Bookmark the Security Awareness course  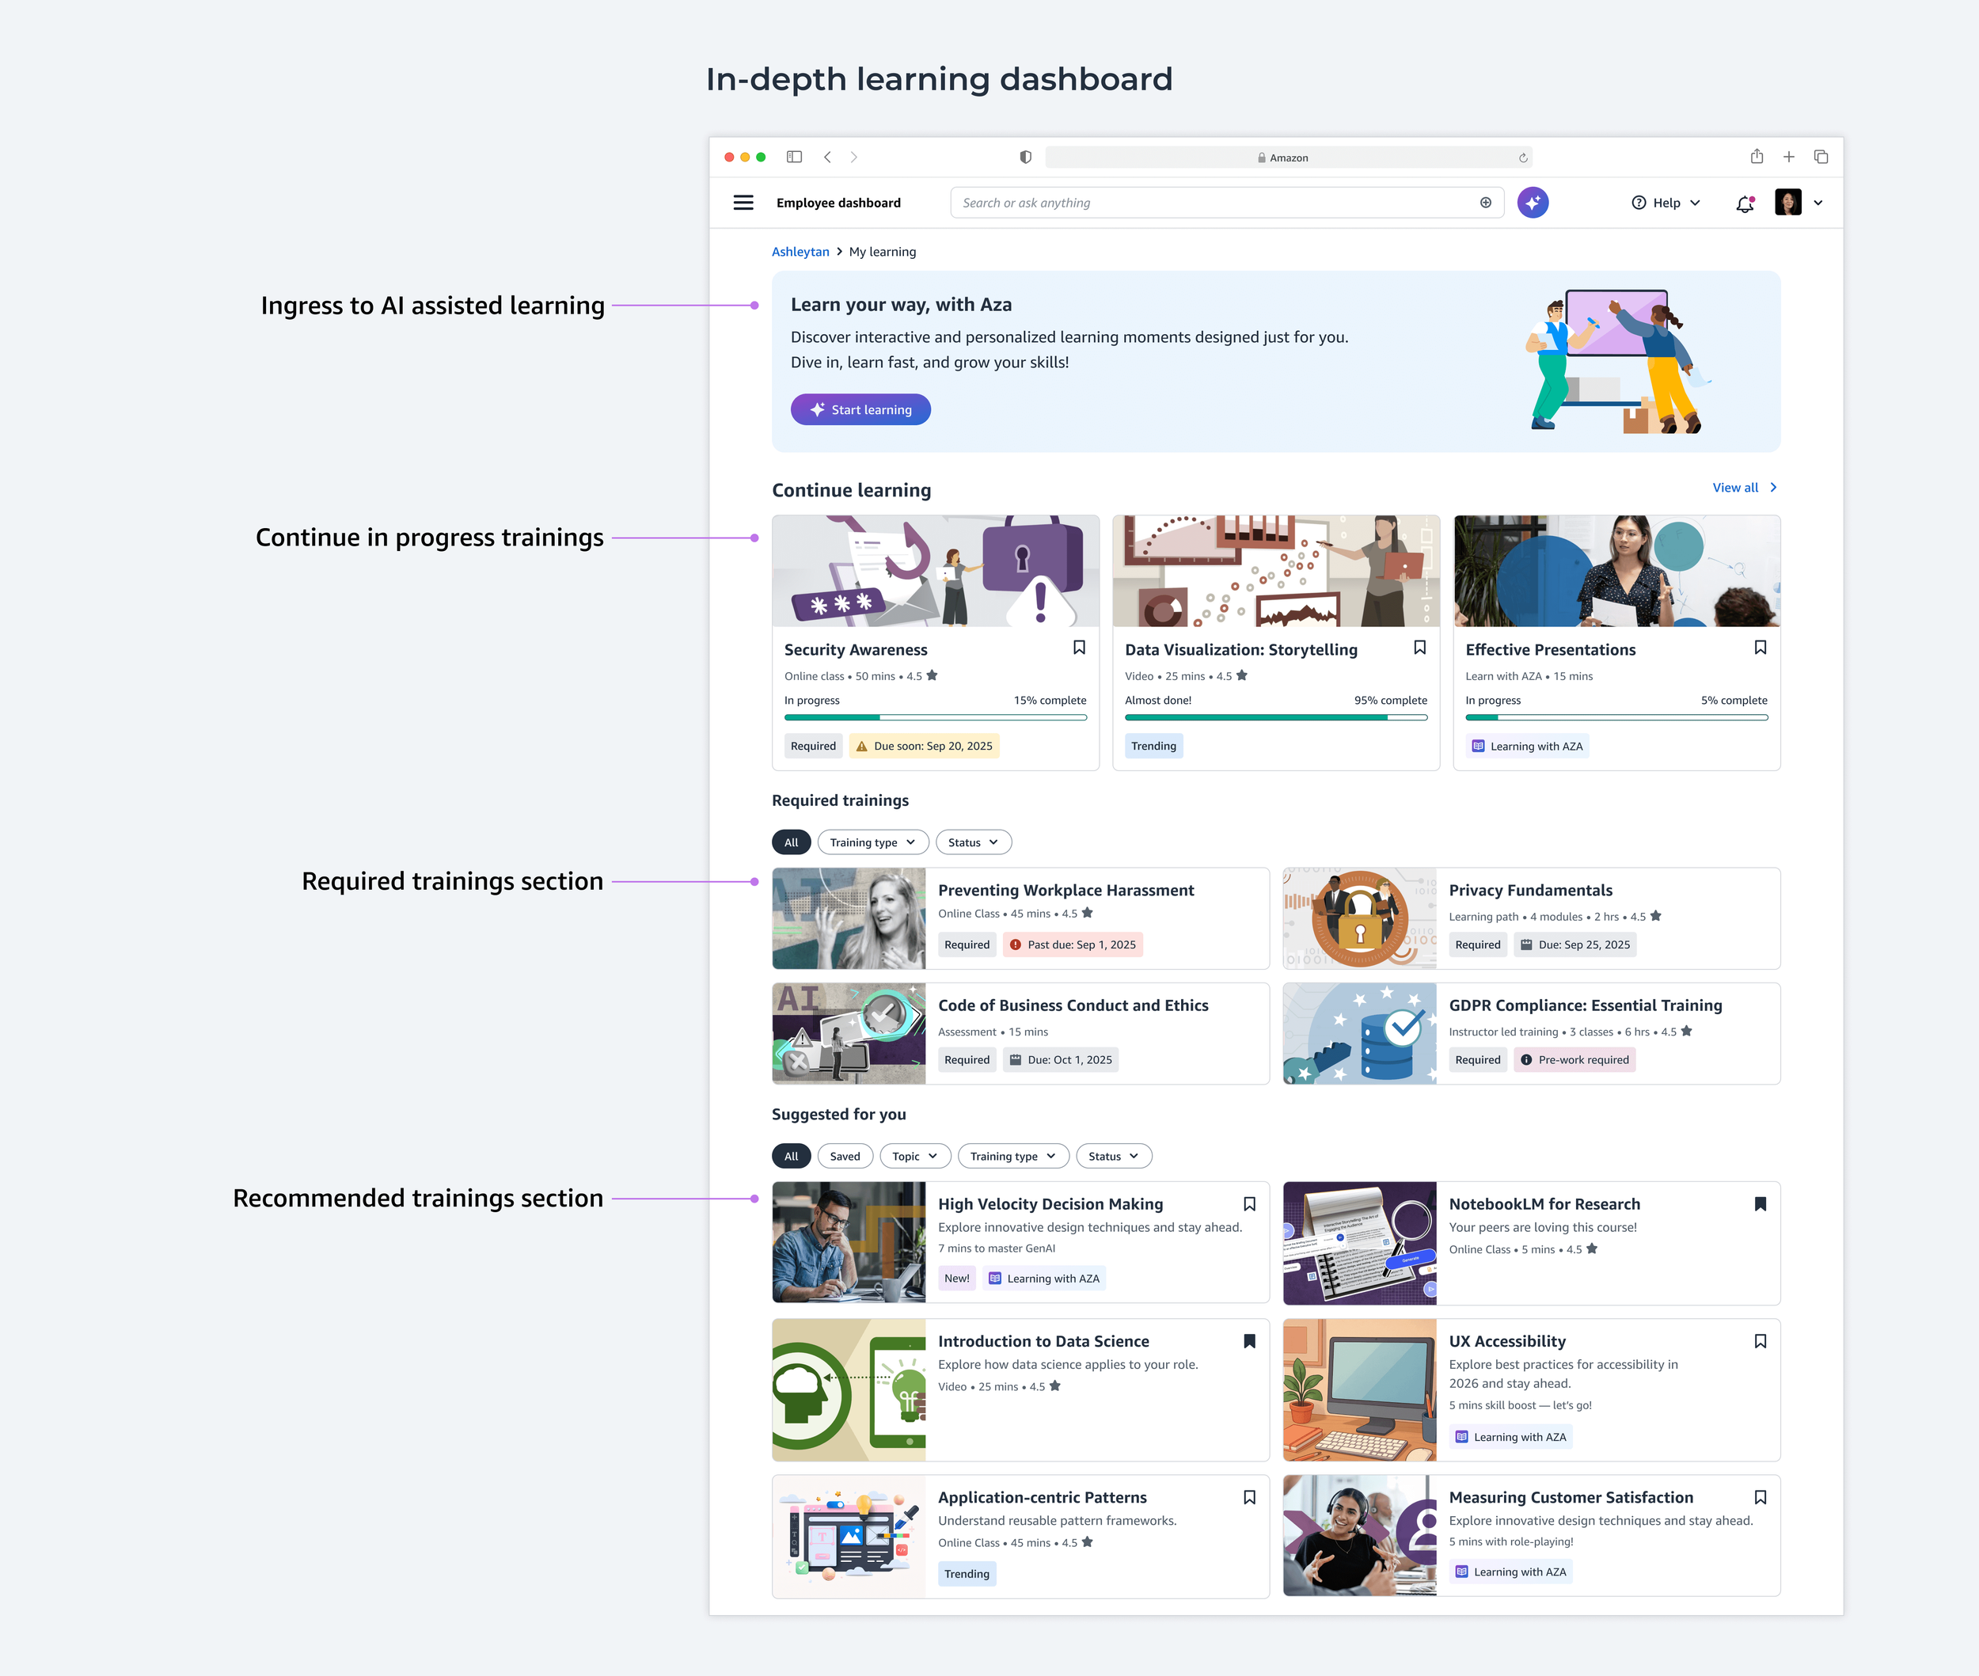coord(1079,647)
